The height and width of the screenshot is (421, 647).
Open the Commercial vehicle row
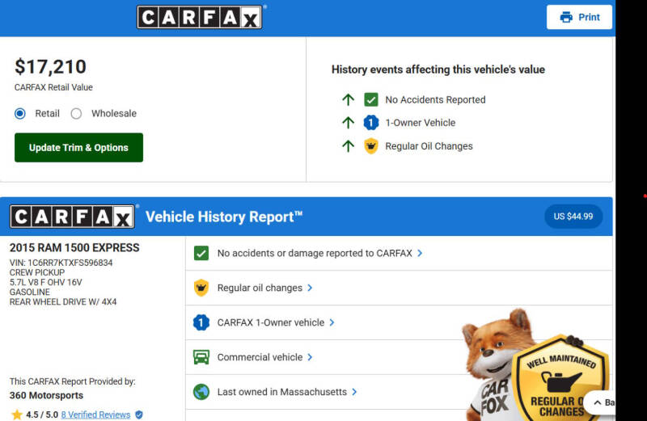[x=260, y=357]
